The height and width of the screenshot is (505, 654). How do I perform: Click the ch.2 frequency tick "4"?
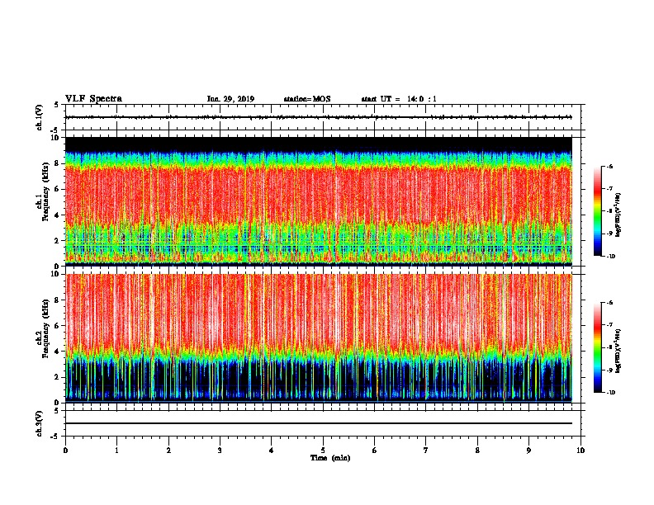click(x=58, y=352)
